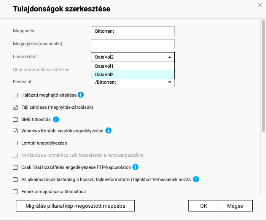The width and height of the screenshot is (266, 221).
Task: Enable Hálózati meghajtó elrejtése checkbox
Action: tap(15, 95)
